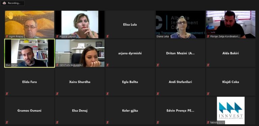Select Florian Zekja's video tile
This screenshot has height=126, width=259.
point(231,25)
